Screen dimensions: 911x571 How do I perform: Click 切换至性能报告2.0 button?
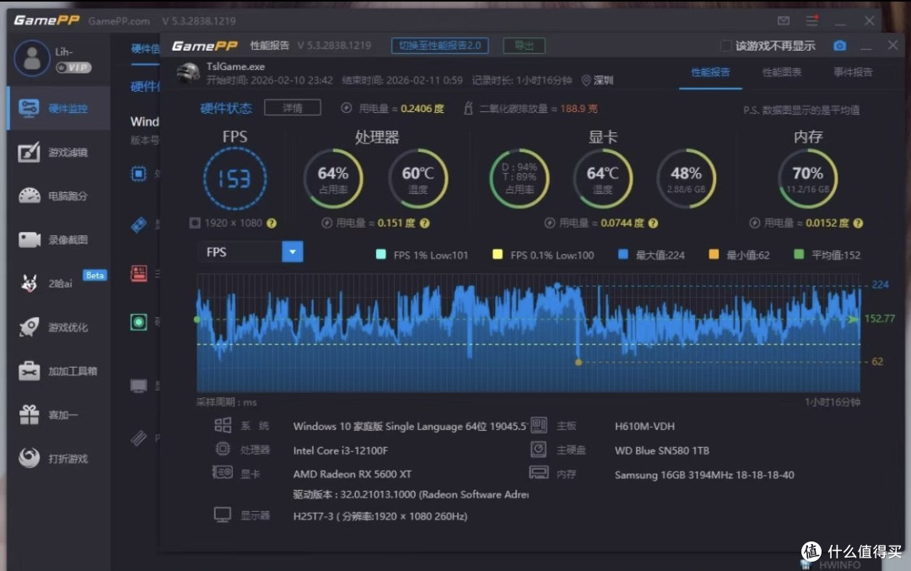click(x=439, y=46)
